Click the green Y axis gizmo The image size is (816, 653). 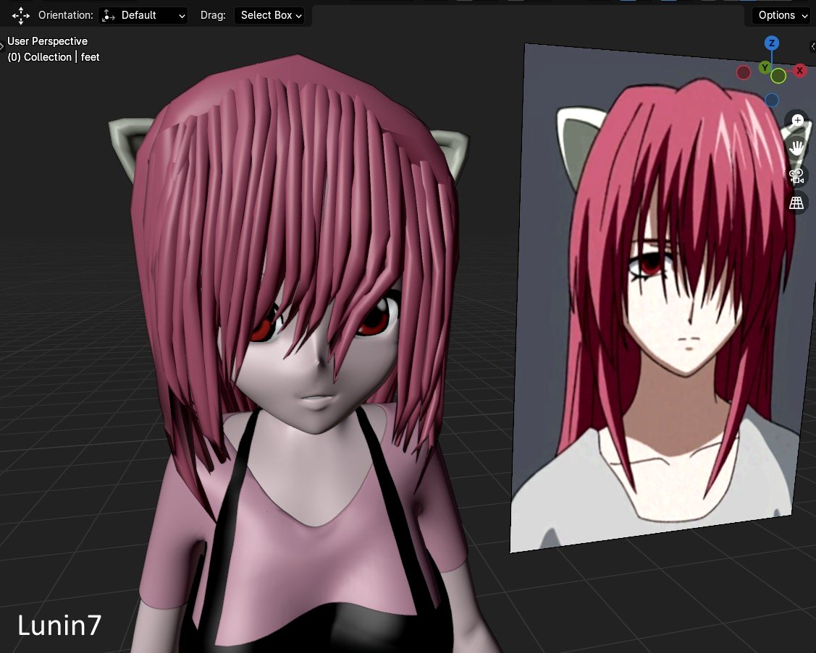pos(765,67)
